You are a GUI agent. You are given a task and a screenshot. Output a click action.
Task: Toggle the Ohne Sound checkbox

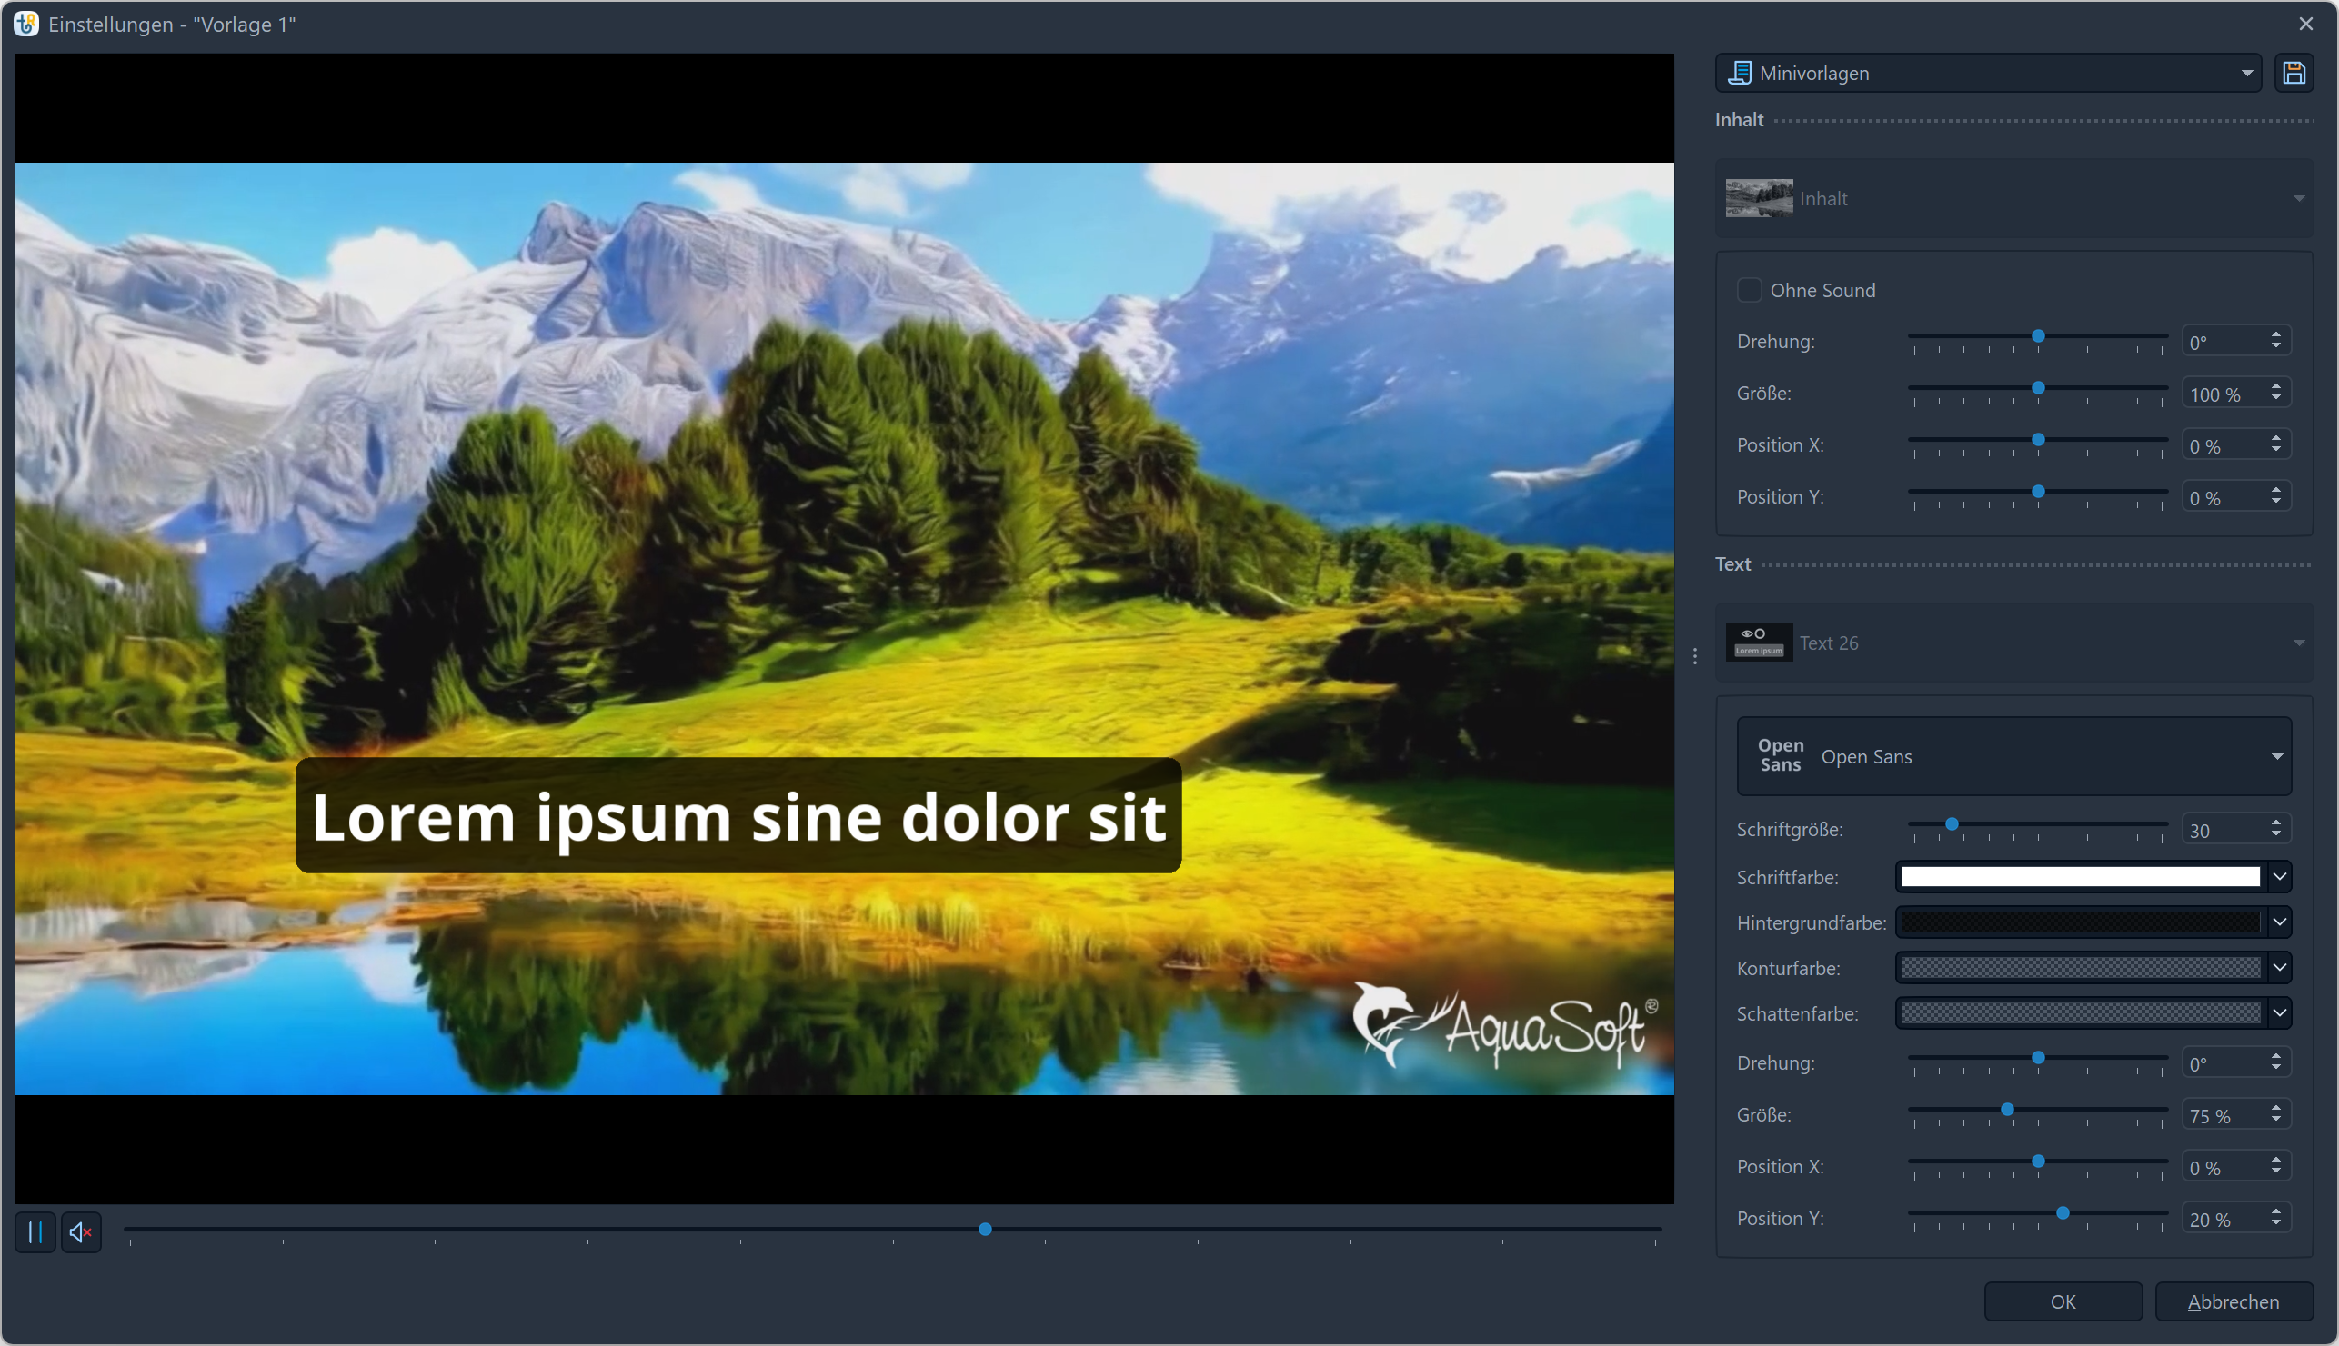coord(1750,291)
